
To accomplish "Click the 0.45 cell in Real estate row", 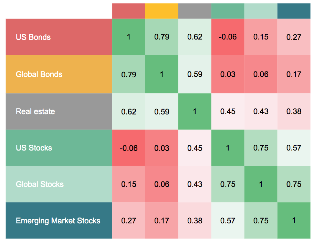I will point(228,111).
